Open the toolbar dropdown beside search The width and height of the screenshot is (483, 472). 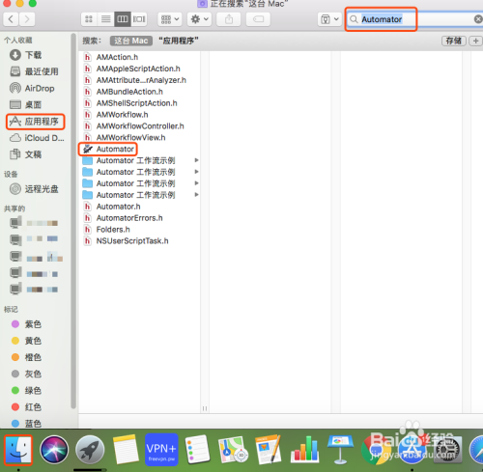point(329,19)
